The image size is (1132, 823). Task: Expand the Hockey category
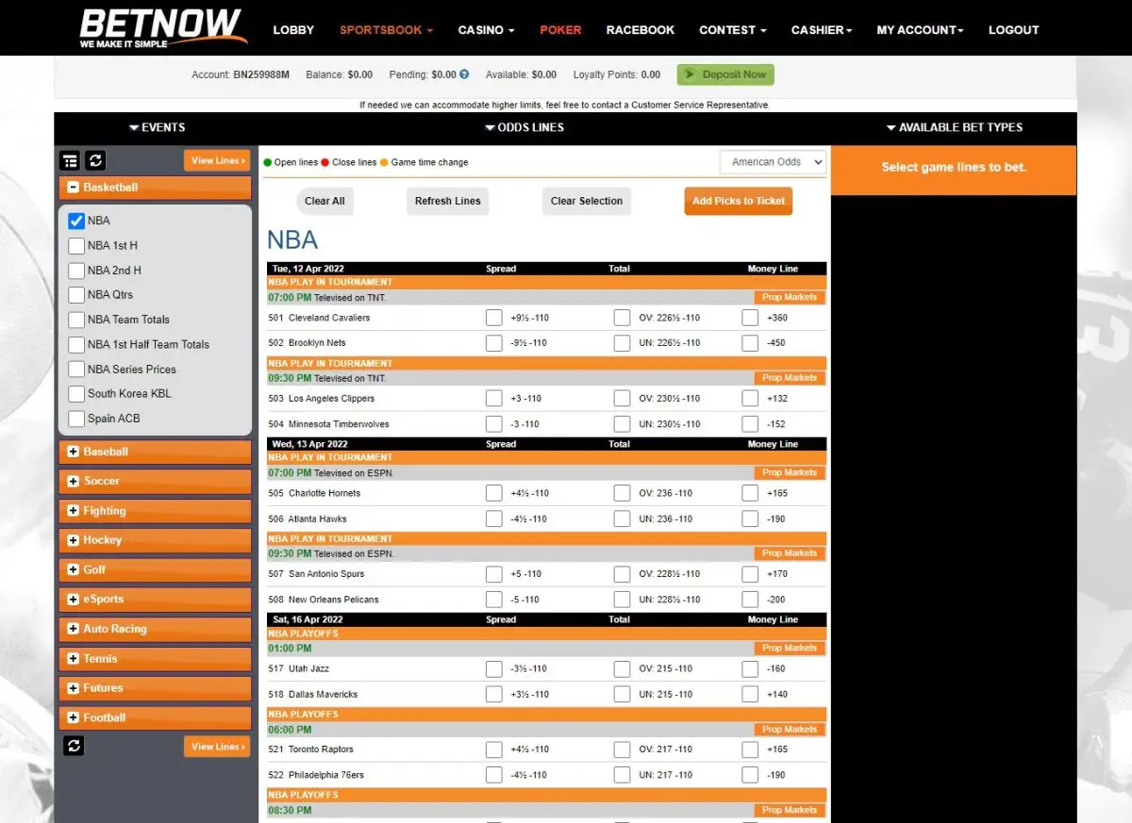coord(73,540)
